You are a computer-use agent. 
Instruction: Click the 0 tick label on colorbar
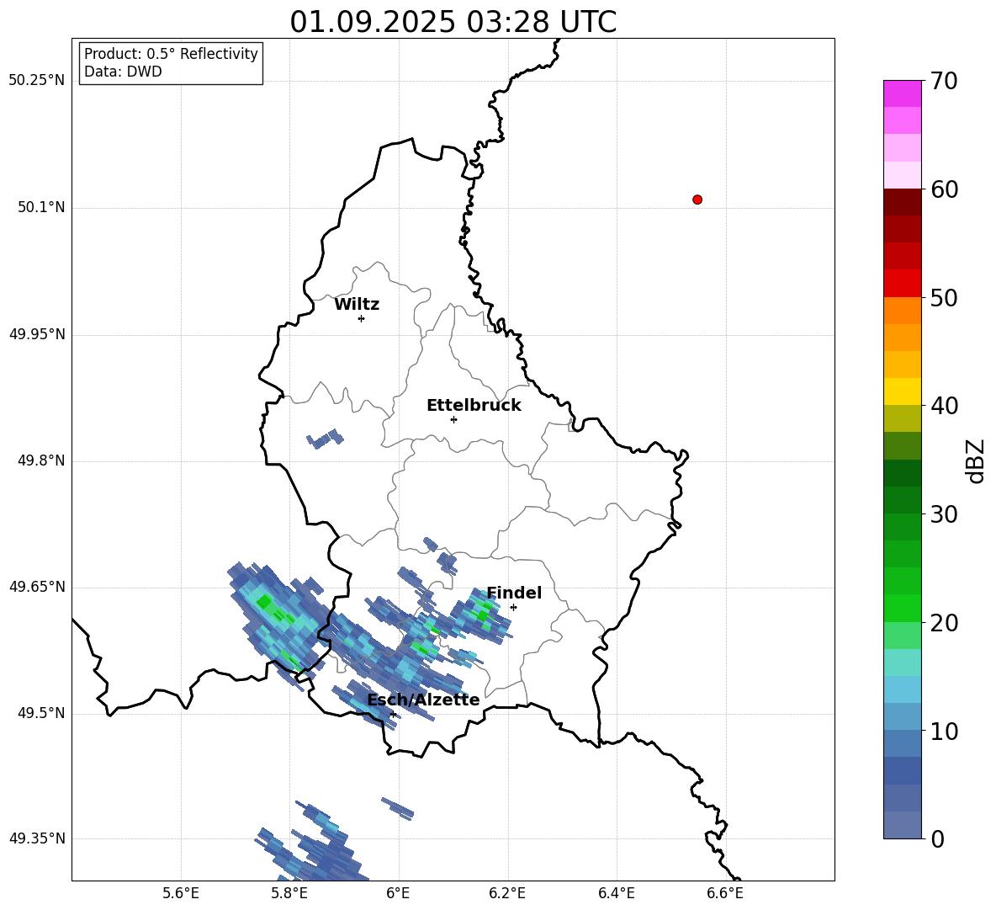937,838
